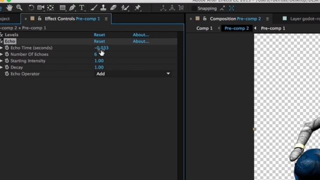The height and width of the screenshot is (180, 320).
Task: Close the Effect Controls panel tab
Action: point(25,19)
